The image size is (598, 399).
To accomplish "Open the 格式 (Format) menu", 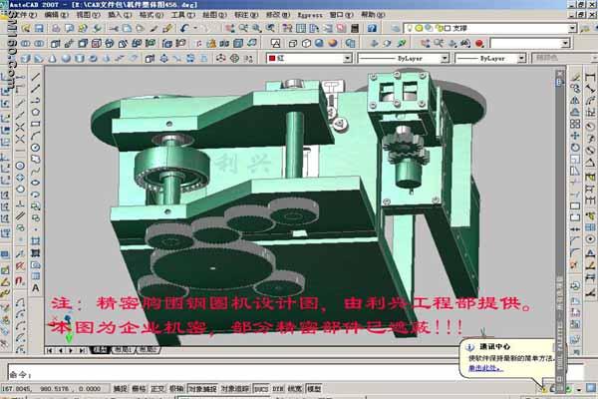I will tap(151, 15).
